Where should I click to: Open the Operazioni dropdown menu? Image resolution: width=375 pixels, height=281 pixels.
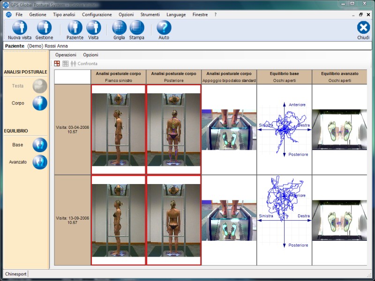(66, 55)
